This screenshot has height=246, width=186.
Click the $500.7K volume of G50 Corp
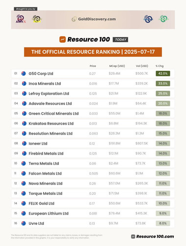tap(142, 73)
